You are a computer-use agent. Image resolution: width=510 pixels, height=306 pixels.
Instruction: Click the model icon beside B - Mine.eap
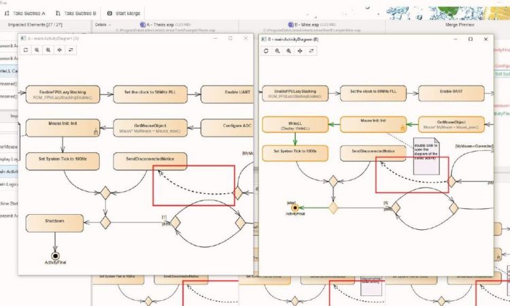click(291, 24)
